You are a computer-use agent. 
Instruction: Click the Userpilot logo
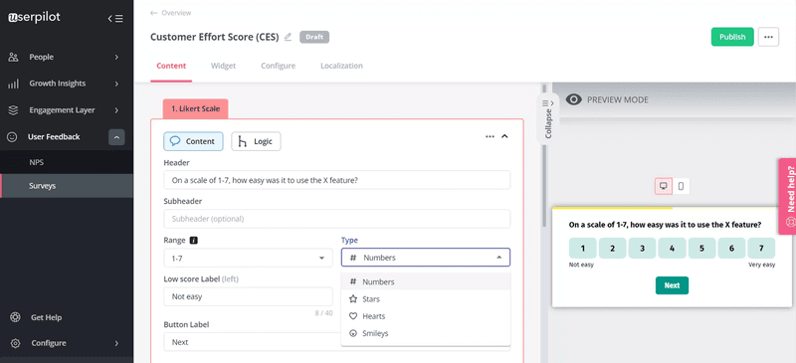pyautogui.click(x=34, y=17)
